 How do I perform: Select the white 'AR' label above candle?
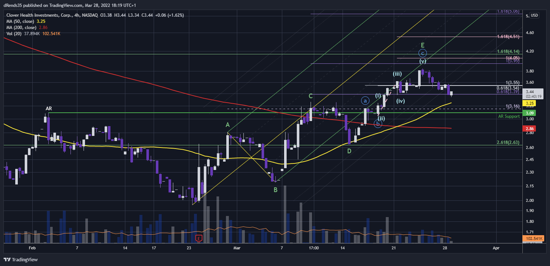(49, 108)
